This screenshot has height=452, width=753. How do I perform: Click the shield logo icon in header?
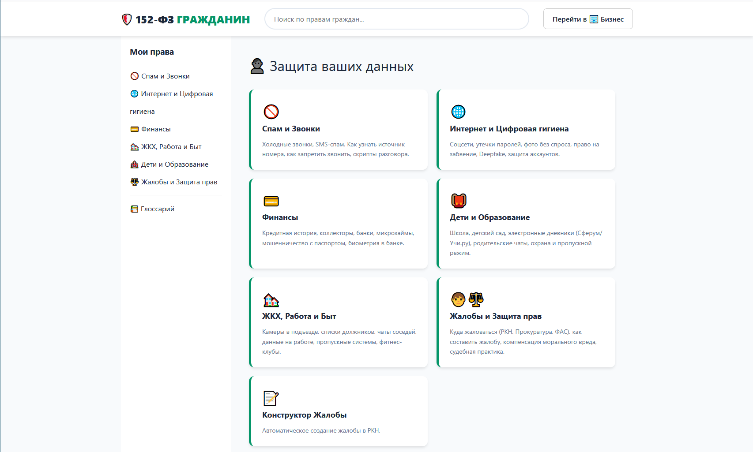(127, 19)
